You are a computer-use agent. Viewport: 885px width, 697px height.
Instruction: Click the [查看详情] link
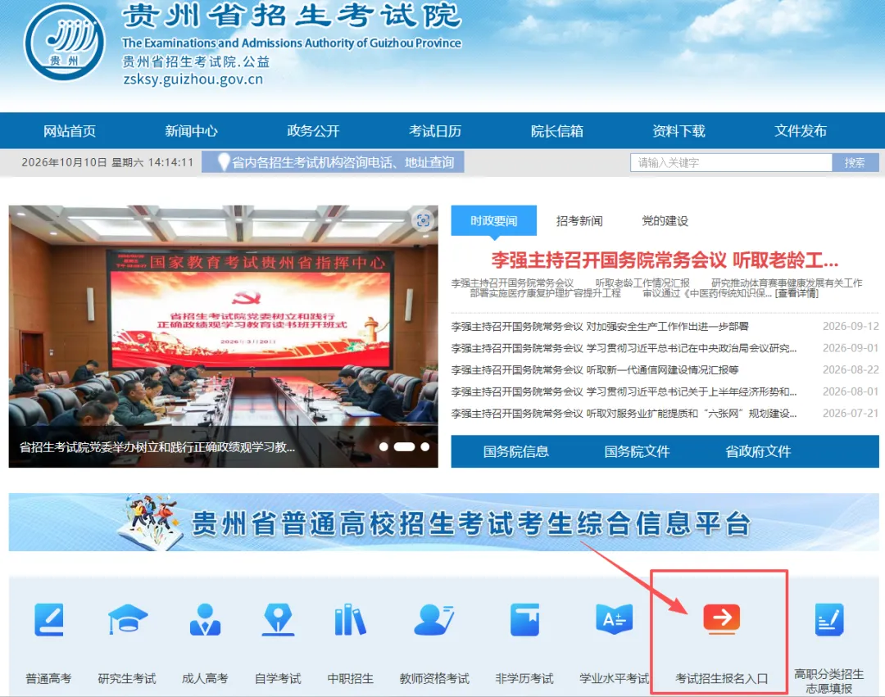point(796,293)
